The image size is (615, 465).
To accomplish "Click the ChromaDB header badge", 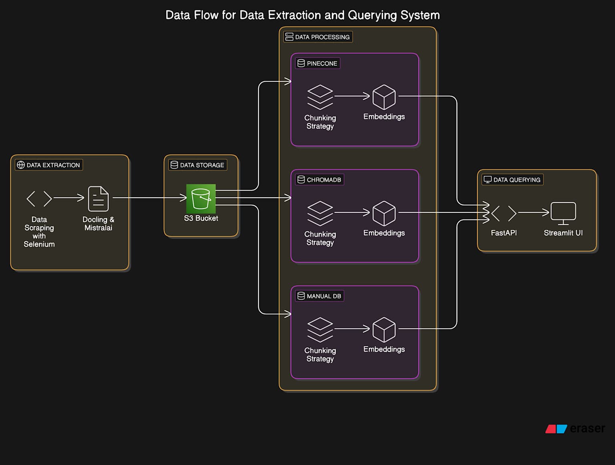I will click(319, 179).
